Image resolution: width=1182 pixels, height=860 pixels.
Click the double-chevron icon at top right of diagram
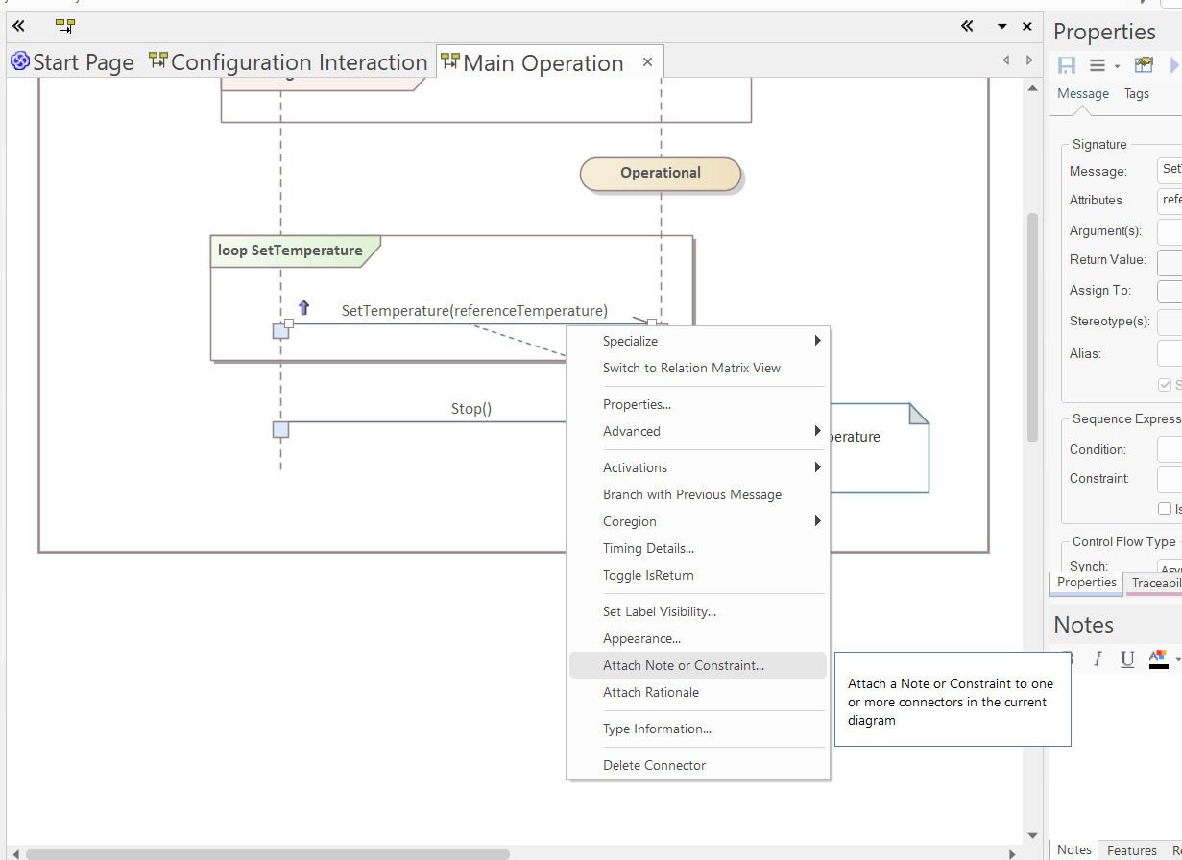(x=967, y=26)
